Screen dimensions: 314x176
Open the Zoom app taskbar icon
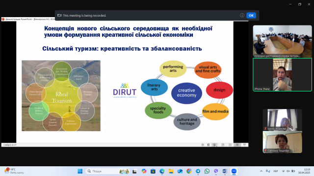[234, 171]
